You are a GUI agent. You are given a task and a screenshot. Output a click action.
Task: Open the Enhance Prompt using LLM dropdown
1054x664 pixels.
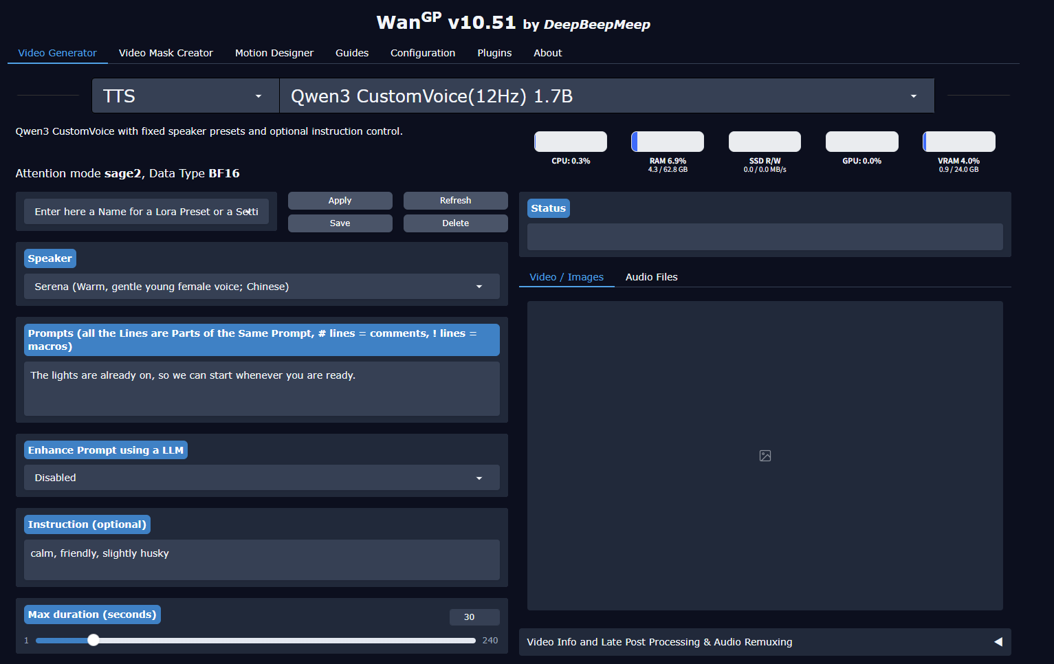pos(261,478)
